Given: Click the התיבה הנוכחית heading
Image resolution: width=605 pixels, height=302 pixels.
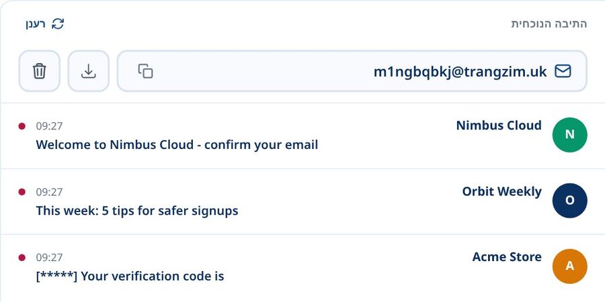Looking at the screenshot, I should click(x=549, y=24).
